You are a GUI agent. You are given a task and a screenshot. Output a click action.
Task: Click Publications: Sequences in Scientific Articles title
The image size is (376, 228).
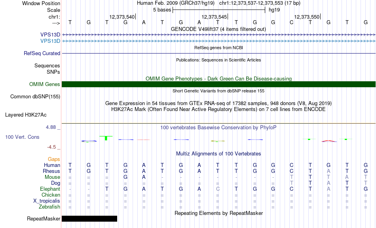point(218,60)
